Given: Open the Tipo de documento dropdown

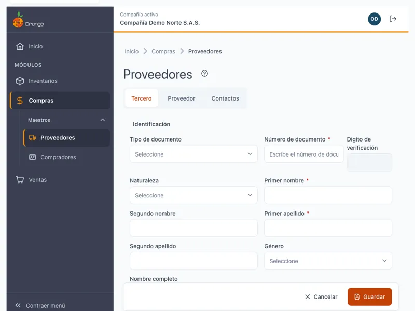Looking at the screenshot, I should point(193,154).
